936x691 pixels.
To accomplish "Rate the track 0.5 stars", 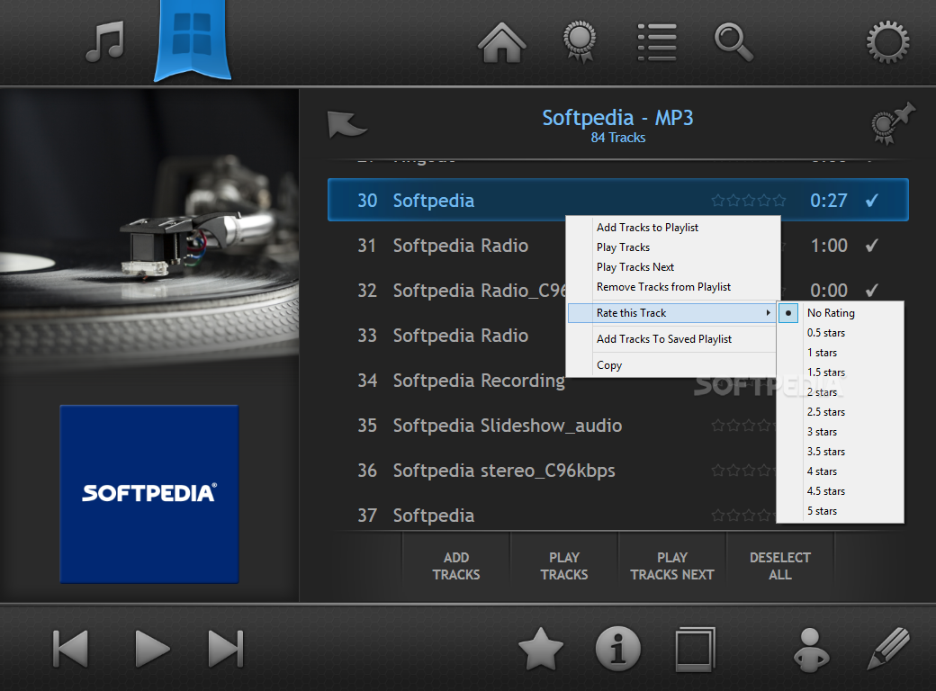I will click(x=841, y=332).
